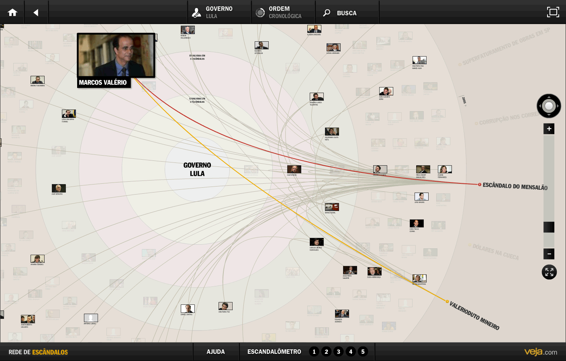Select Escandalômetro level 4
This screenshot has width=566, height=361.
point(351,352)
